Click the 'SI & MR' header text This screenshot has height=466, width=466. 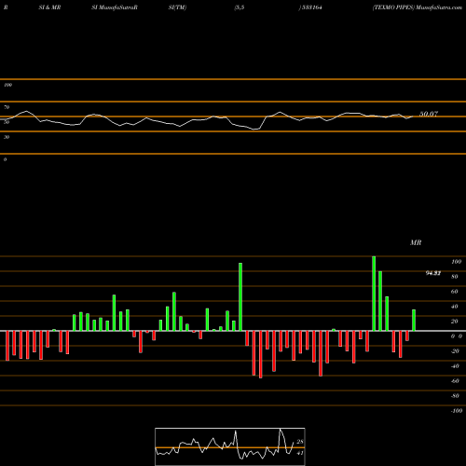tap(49, 7)
